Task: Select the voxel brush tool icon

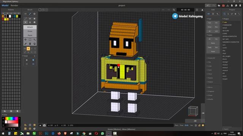Action: pos(25,22)
